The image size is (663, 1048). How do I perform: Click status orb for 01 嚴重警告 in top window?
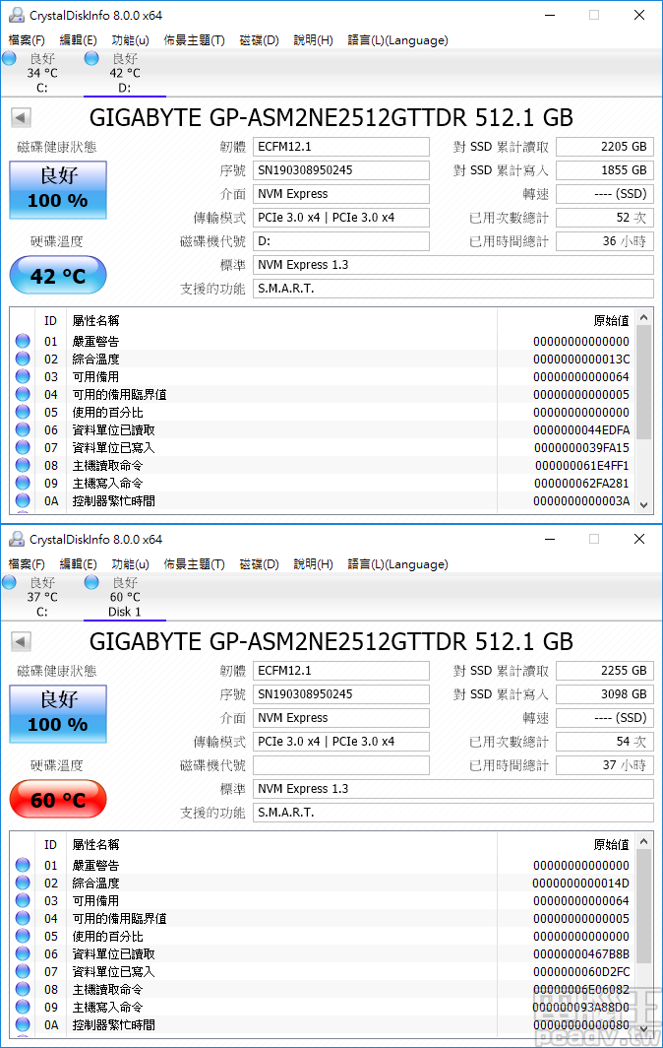[x=23, y=341]
